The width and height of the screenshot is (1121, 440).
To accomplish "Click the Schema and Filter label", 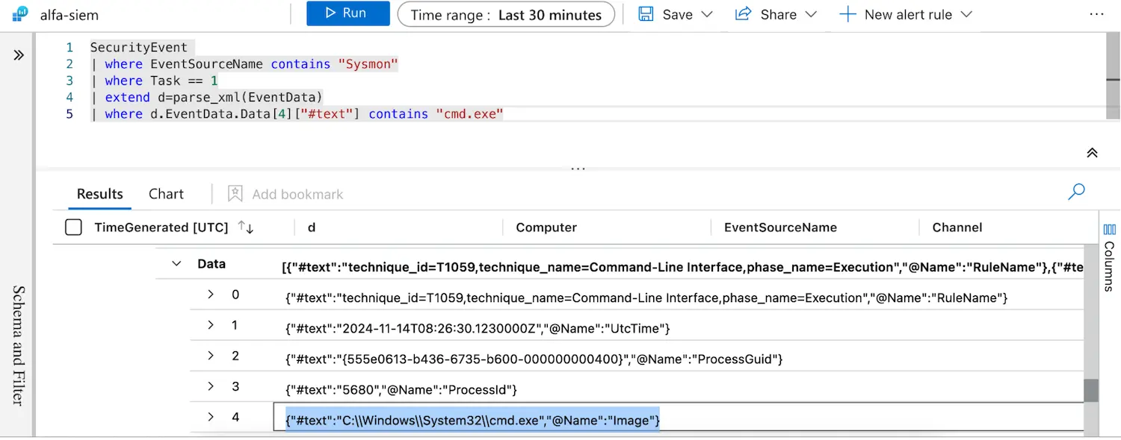I will [x=19, y=345].
